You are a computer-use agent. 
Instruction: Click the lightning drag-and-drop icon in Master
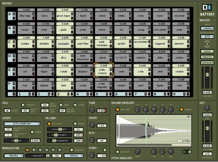[207, 44]
